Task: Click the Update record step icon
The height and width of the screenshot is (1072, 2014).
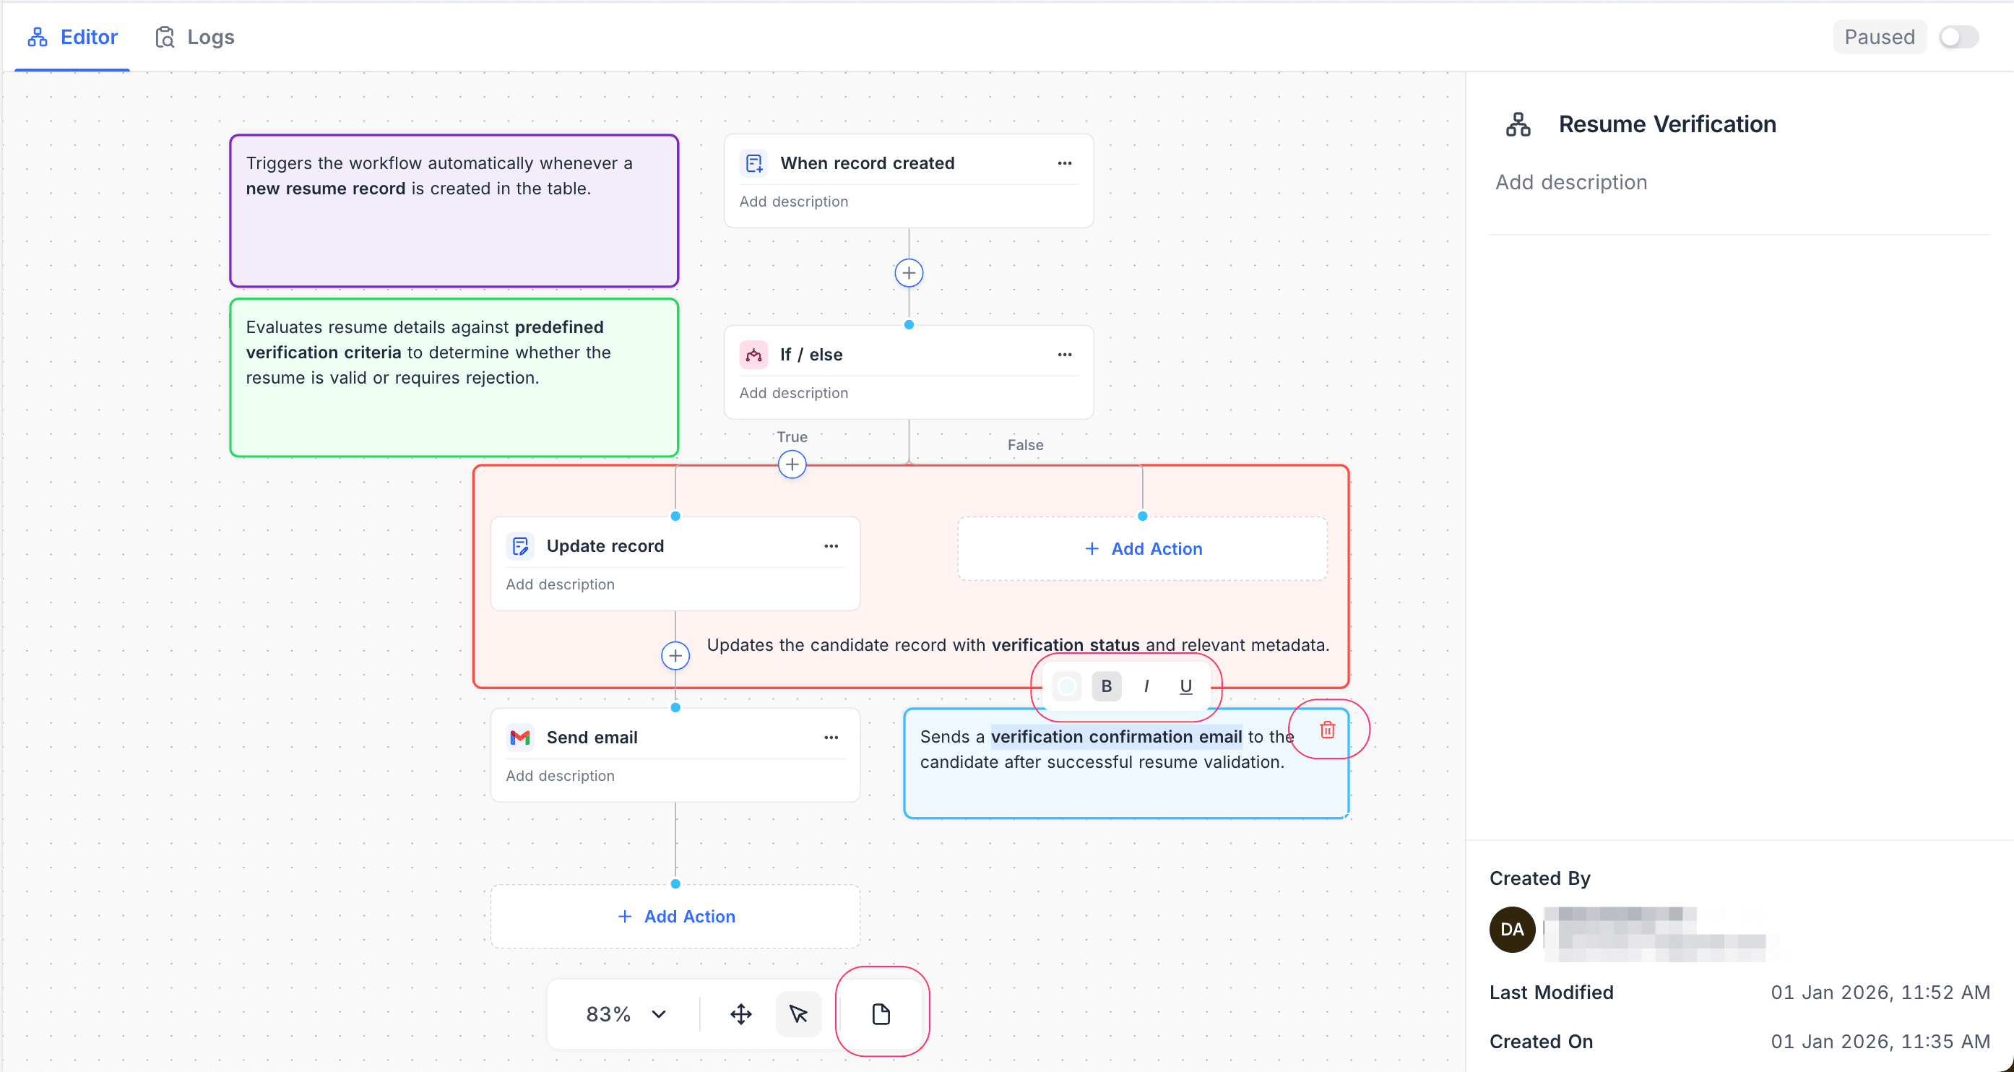Action: [x=520, y=546]
